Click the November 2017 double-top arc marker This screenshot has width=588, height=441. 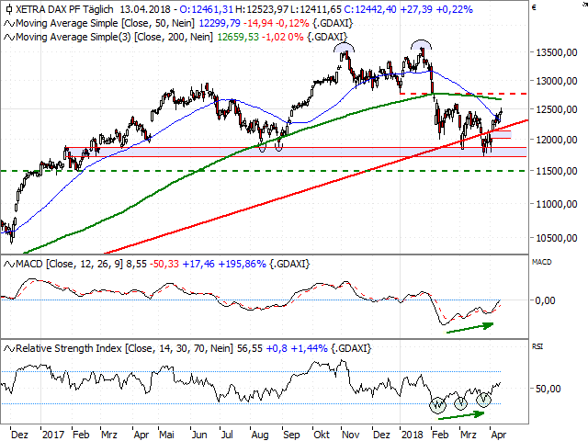[x=345, y=47]
